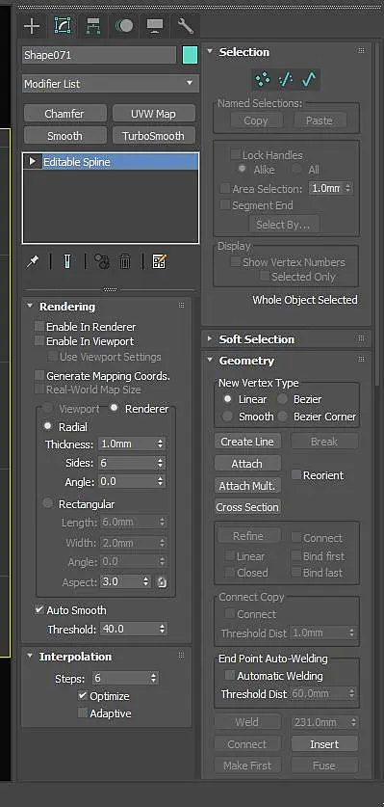Collapse the Rendering rollout
This screenshot has height=807, width=384.
click(x=30, y=306)
